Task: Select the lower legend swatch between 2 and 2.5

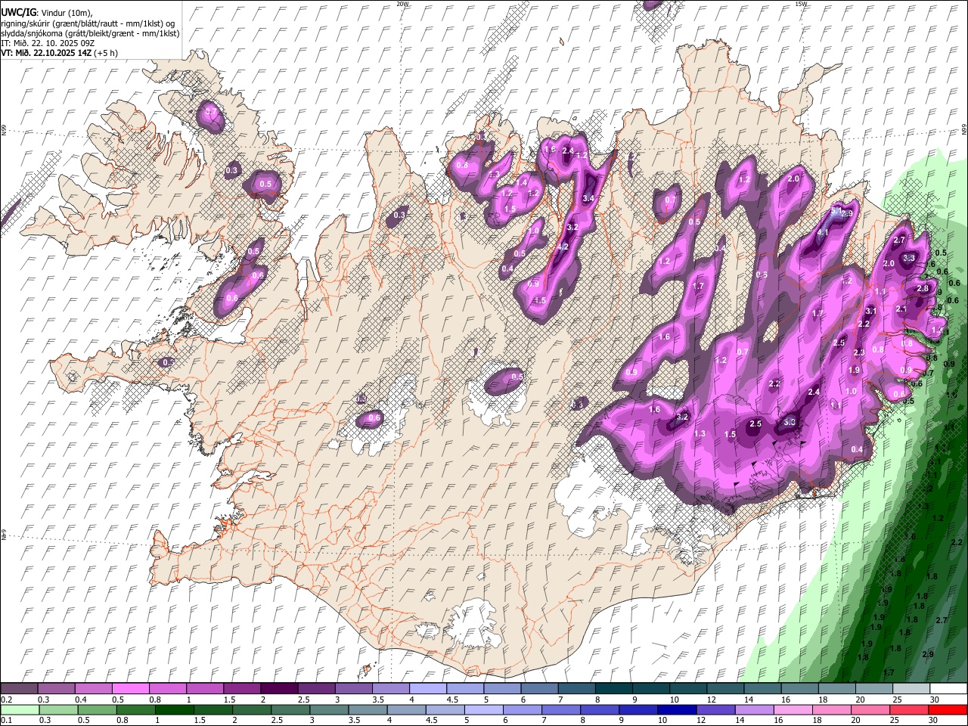Action: tap(252, 709)
